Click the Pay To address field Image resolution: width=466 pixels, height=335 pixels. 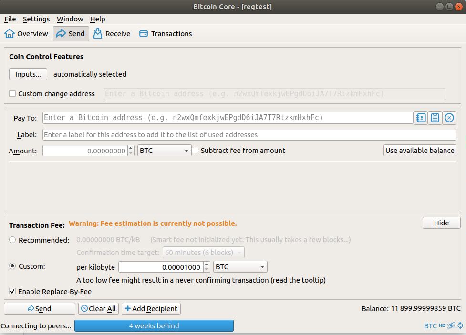click(x=228, y=118)
